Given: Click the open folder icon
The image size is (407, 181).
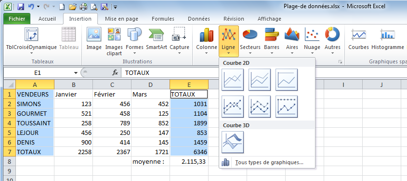Looking at the screenshot, I should tap(73, 7).
